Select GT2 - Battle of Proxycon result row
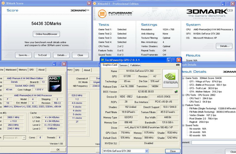Screen dimensions: 236x154 click(208, 85)
